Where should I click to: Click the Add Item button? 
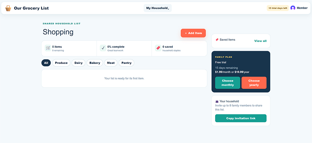point(193,33)
